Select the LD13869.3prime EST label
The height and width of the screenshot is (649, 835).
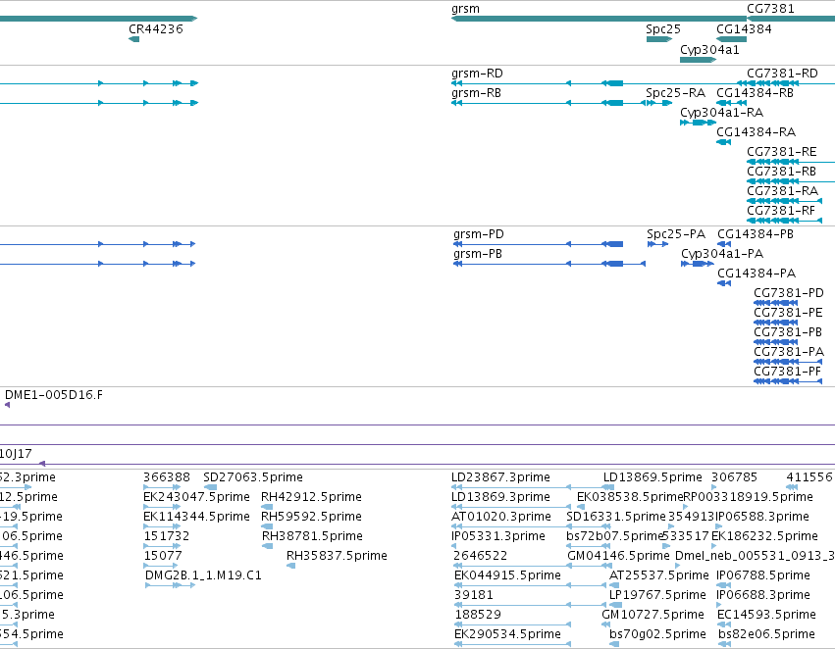[x=500, y=497]
